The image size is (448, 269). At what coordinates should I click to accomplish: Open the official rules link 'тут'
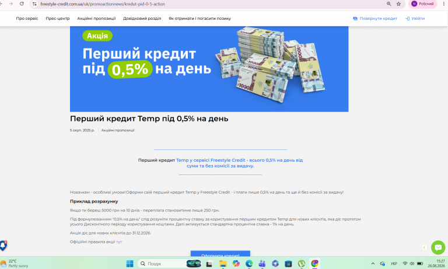pyautogui.click(x=119, y=242)
